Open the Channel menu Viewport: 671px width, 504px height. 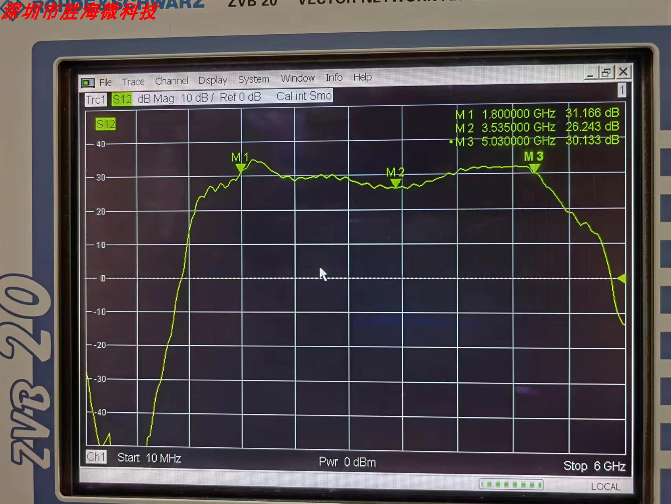click(x=171, y=81)
